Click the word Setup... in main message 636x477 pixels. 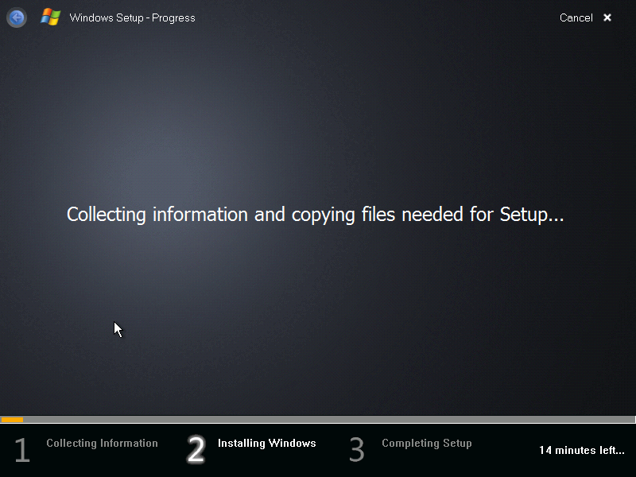[532, 215]
